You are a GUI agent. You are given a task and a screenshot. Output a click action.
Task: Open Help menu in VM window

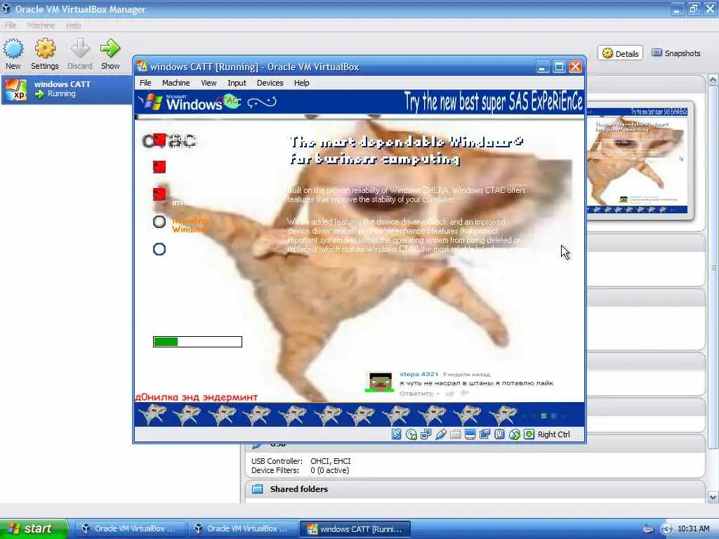[302, 83]
